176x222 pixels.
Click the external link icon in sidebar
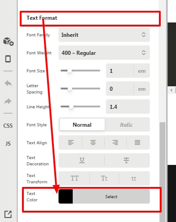8,214
